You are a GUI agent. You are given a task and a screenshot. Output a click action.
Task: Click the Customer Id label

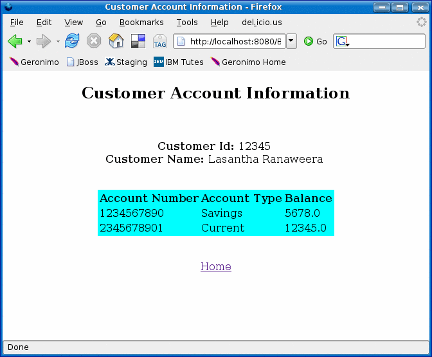195,146
